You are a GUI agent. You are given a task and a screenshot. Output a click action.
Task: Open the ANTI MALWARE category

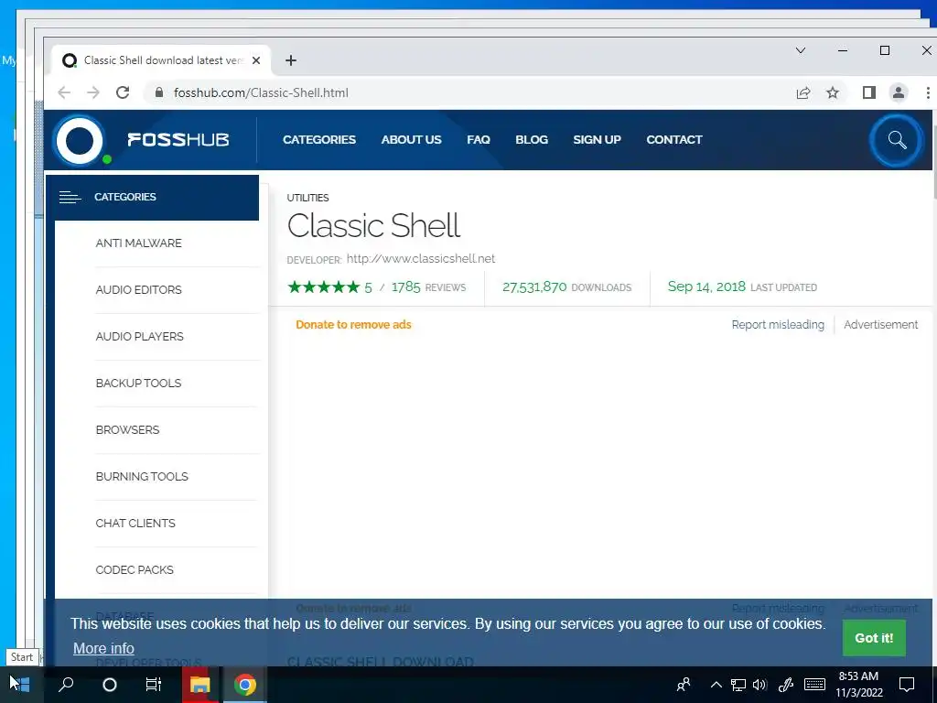coord(139,243)
